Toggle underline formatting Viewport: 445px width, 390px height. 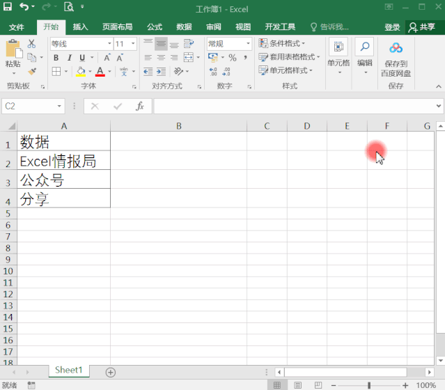(x=82, y=58)
